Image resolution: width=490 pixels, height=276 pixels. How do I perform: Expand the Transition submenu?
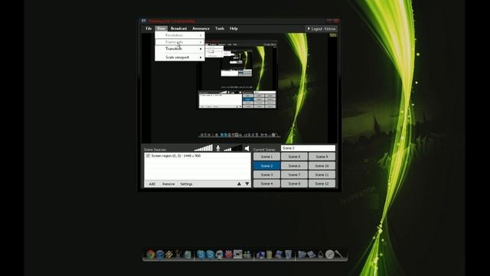pyautogui.click(x=180, y=49)
